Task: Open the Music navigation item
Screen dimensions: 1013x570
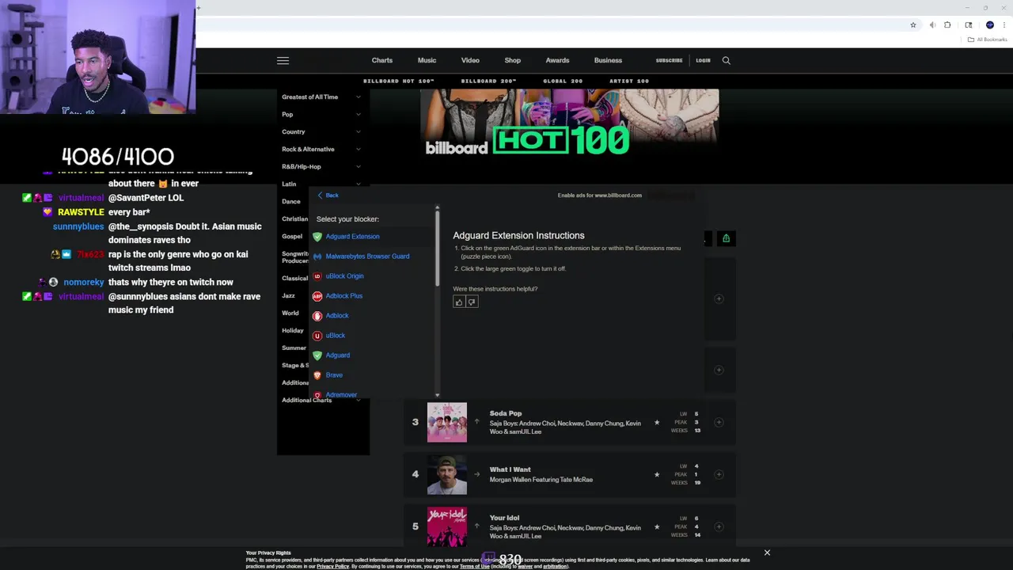Action: (x=427, y=60)
